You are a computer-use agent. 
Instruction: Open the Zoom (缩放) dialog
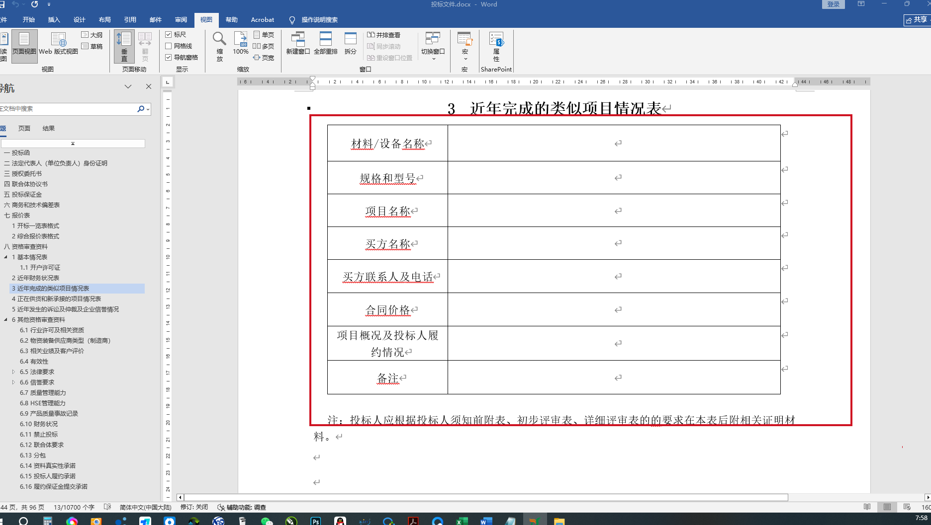(x=219, y=46)
